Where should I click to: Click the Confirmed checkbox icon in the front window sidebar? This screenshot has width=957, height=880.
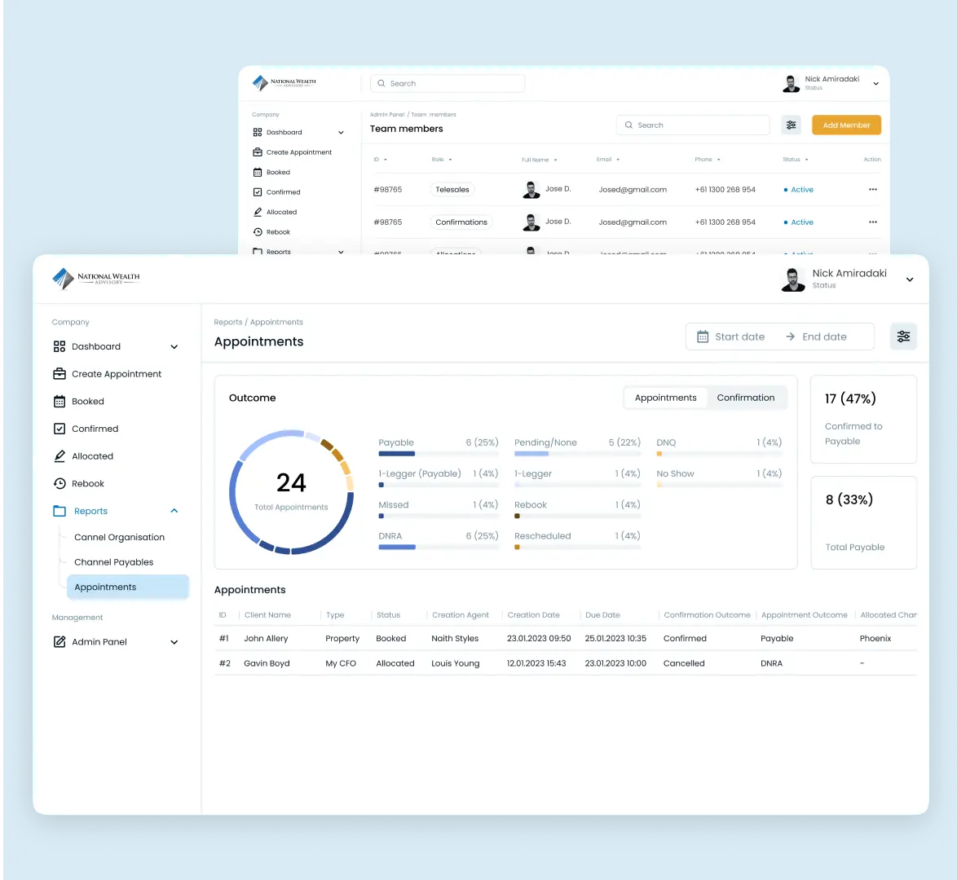click(60, 429)
